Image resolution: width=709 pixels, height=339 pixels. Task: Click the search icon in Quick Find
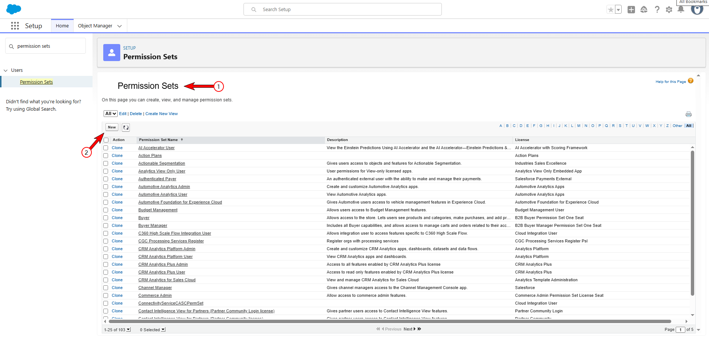pos(11,46)
